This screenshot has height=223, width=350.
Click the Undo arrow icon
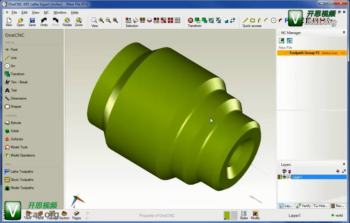point(44,21)
